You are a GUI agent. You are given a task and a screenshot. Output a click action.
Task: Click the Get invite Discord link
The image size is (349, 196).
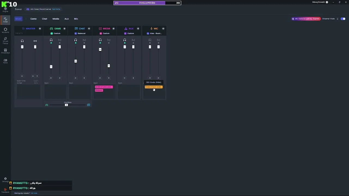coord(56,9)
